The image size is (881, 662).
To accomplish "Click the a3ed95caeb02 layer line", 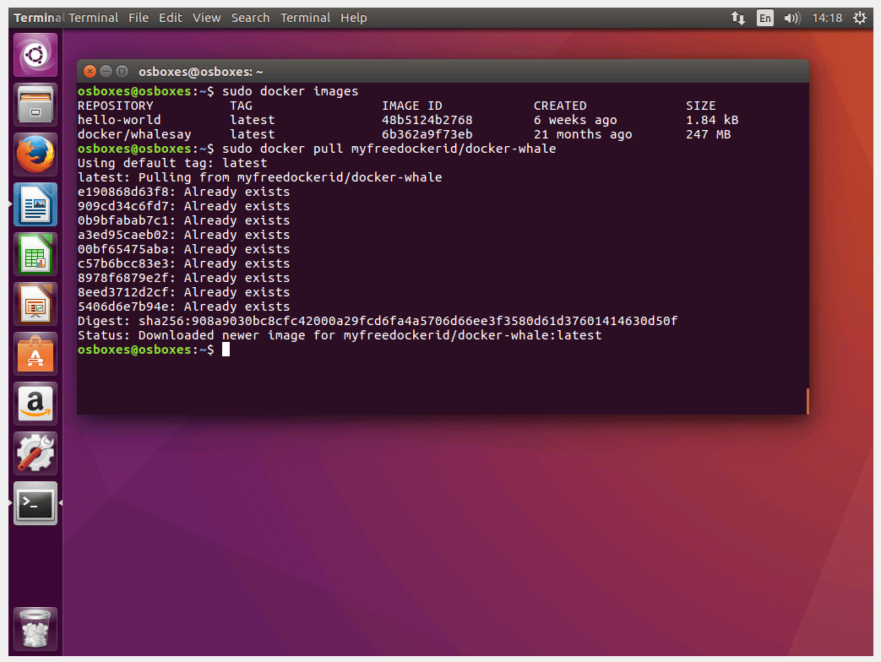I will (184, 236).
